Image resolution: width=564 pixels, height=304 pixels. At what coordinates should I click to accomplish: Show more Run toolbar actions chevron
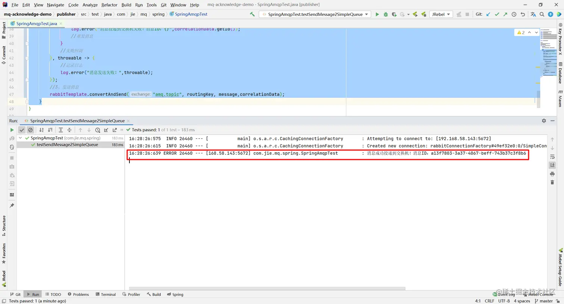click(x=122, y=130)
